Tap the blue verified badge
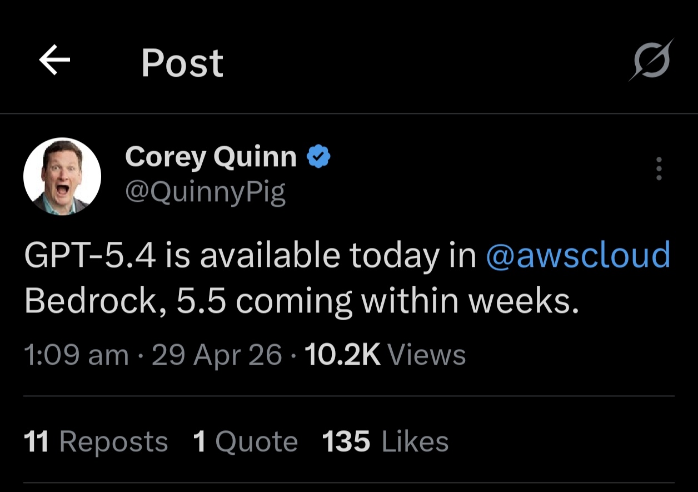Screen dimensions: 698x492 319,157
